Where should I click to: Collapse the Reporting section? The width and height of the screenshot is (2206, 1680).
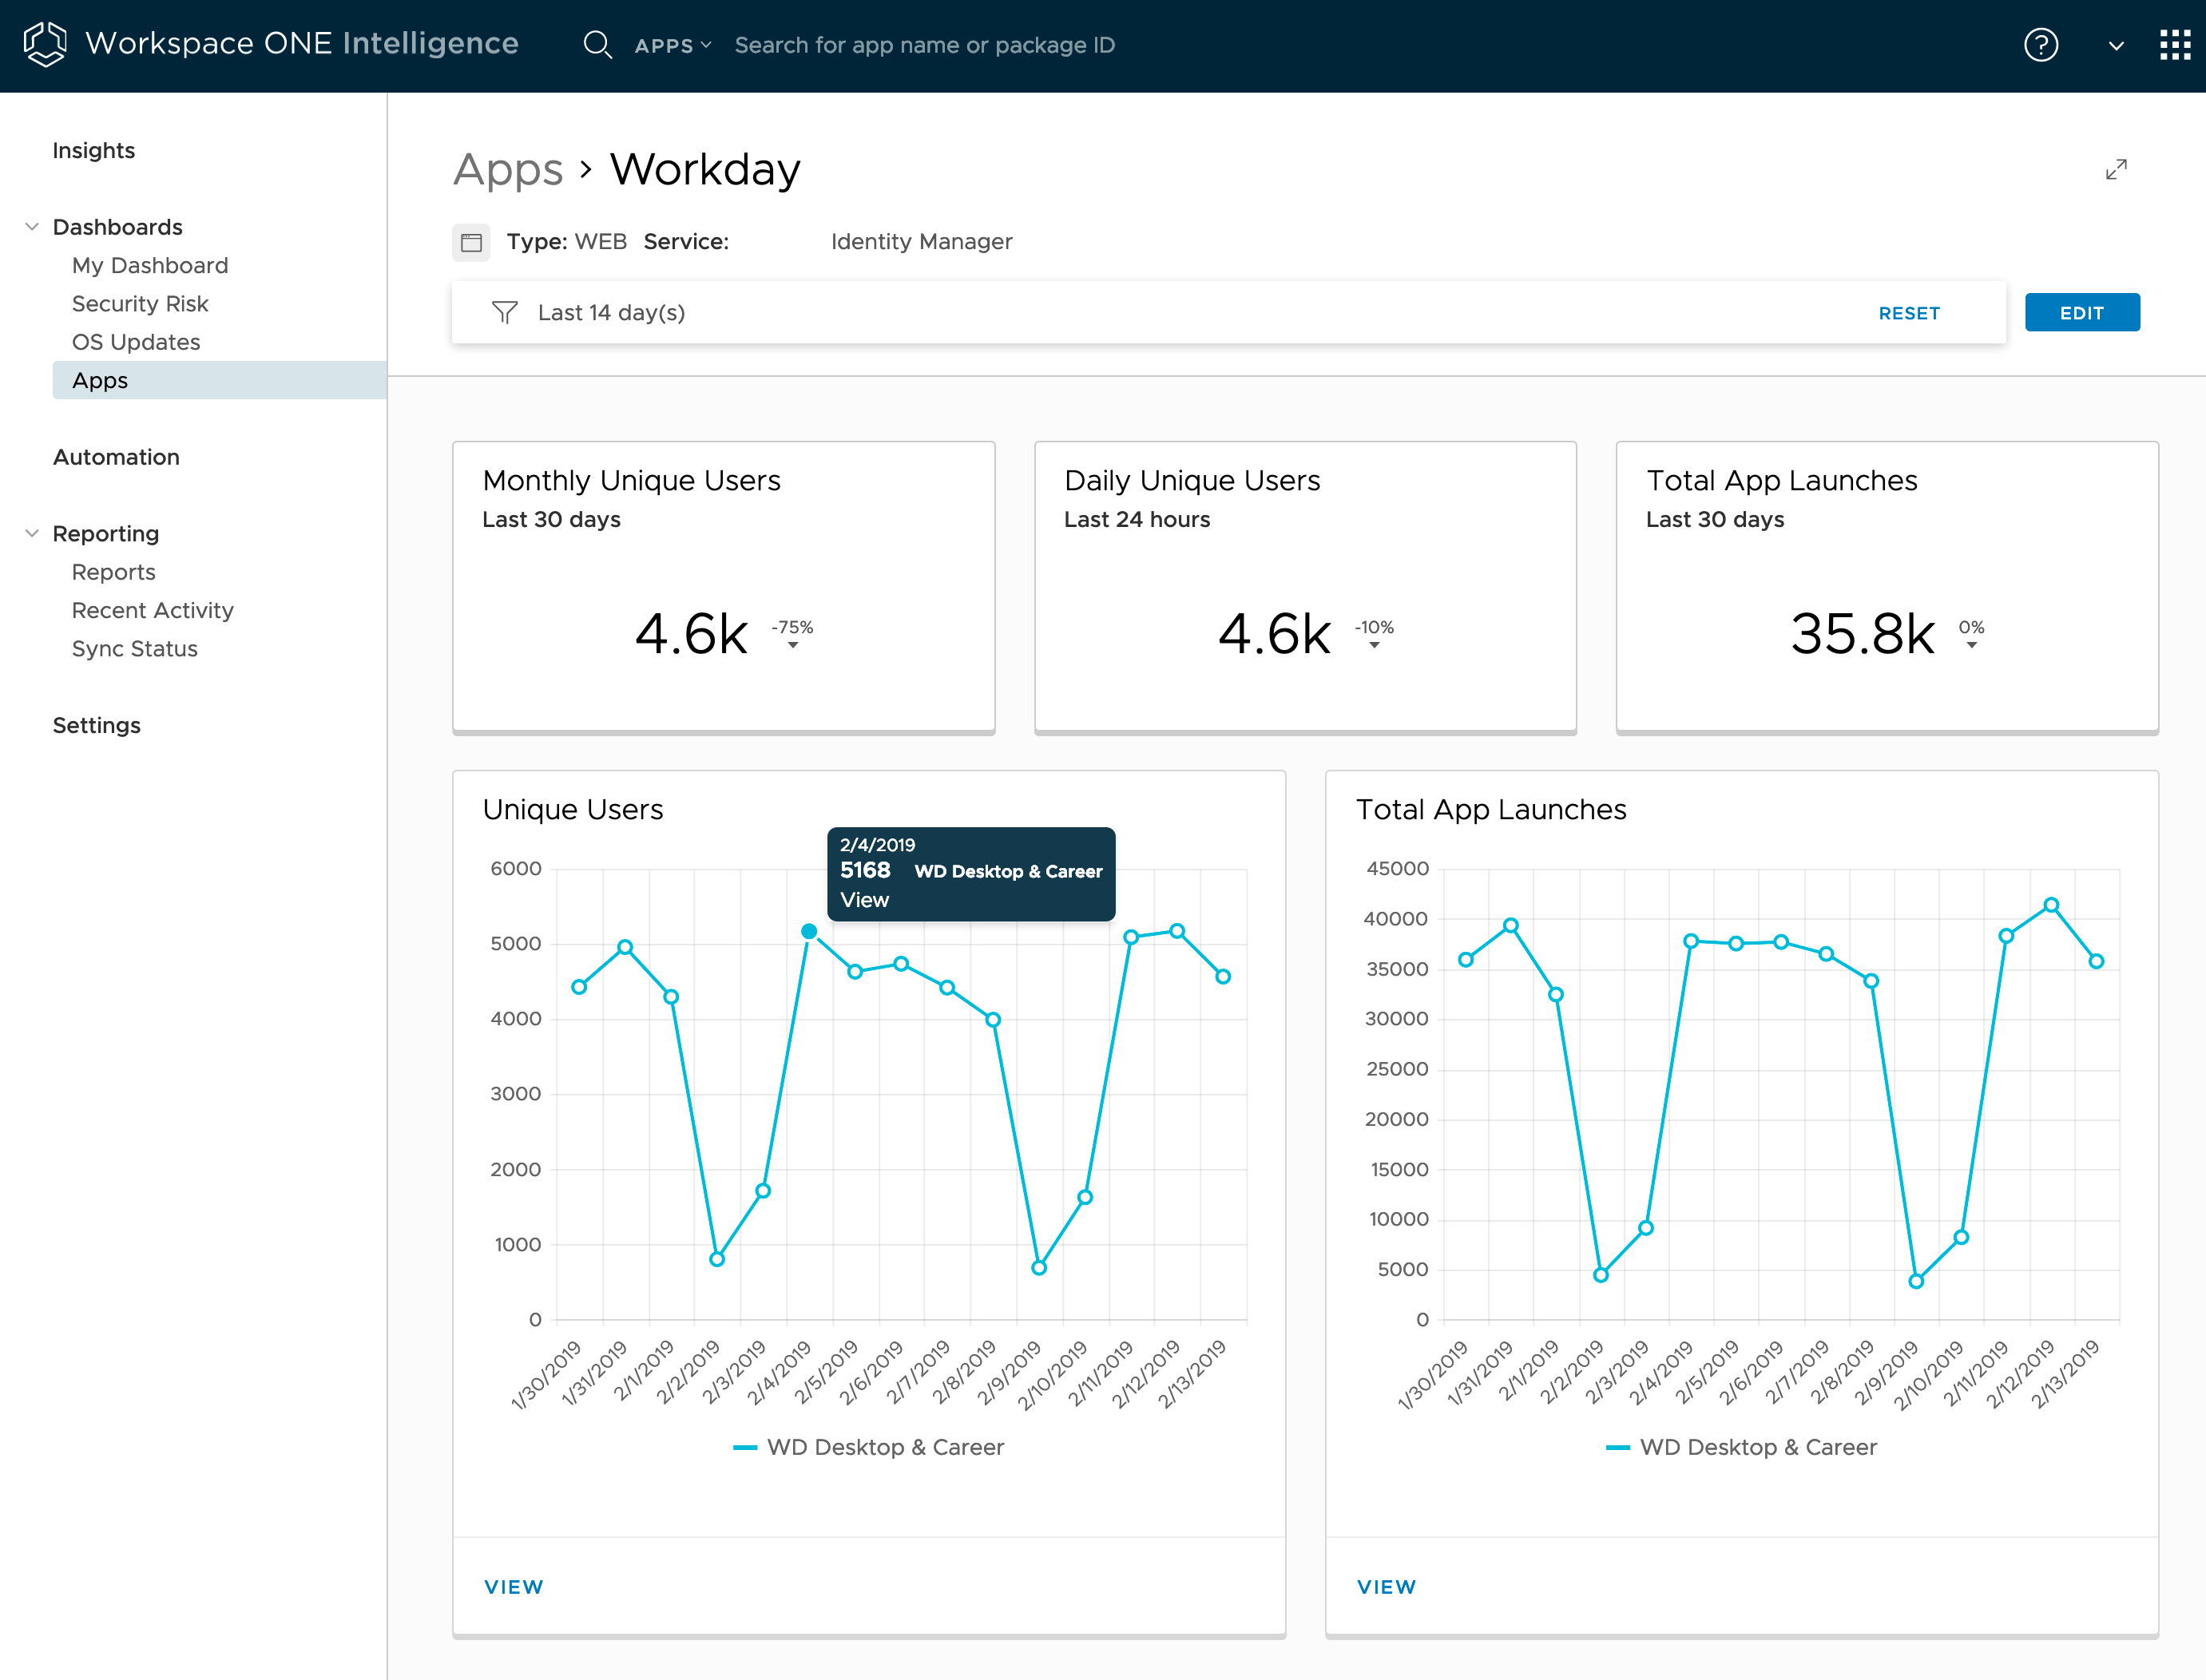pyautogui.click(x=32, y=533)
